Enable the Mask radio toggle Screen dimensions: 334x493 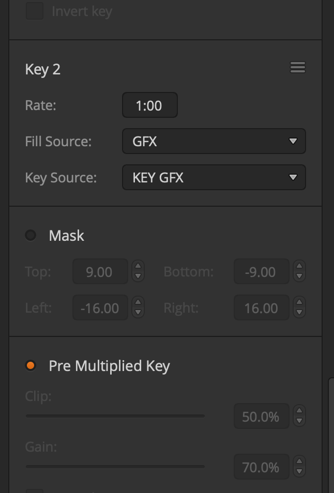[x=31, y=236]
